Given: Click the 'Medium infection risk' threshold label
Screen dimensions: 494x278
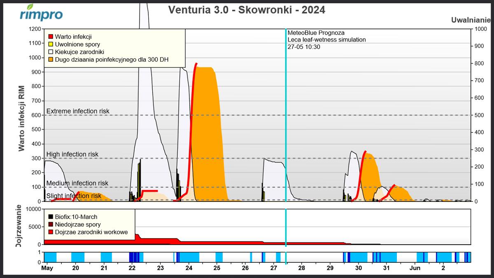Looking at the screenshot, I should click(77, 183).
